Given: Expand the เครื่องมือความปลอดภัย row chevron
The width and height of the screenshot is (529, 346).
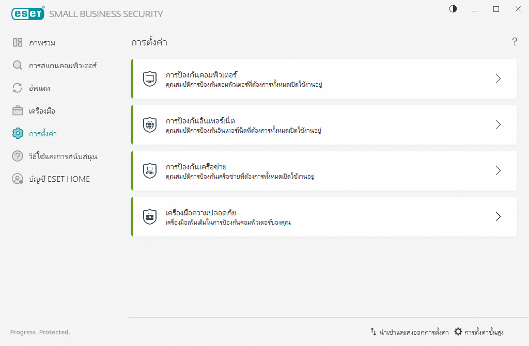Looking at the screenshot, I should [x=498, y=216].
